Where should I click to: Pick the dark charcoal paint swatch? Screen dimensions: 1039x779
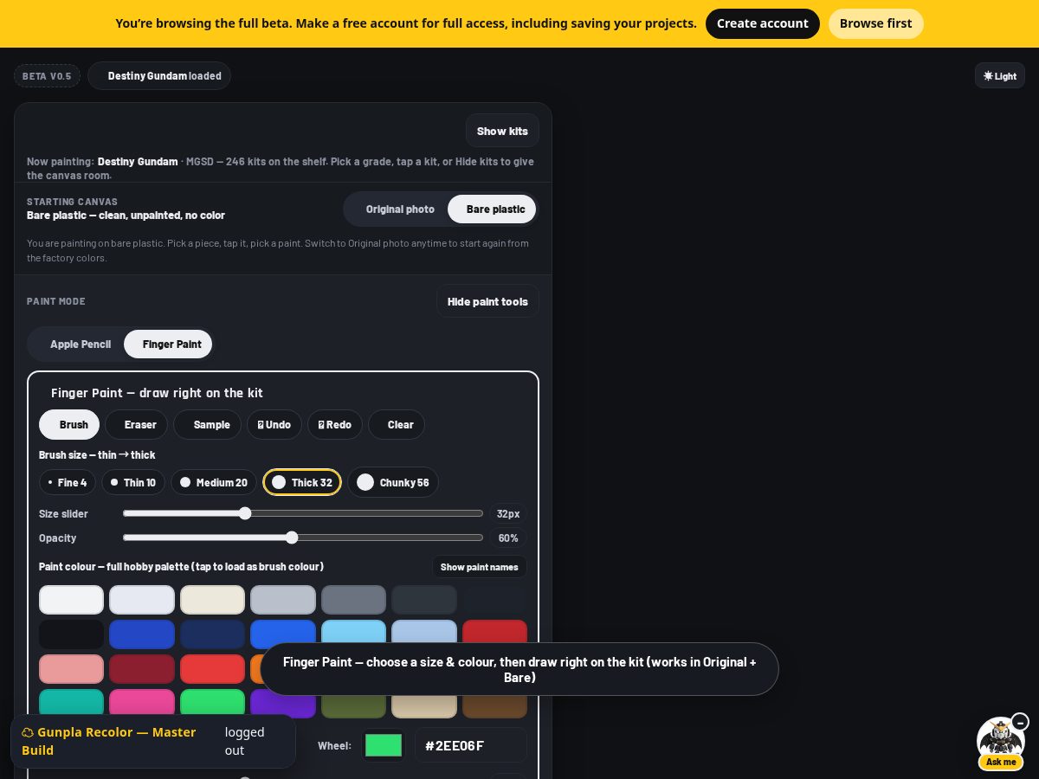point(424,600)
